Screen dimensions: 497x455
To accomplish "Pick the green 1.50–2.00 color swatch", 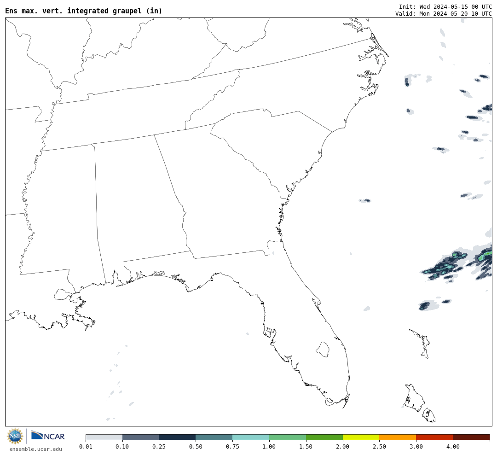I will 324,437.
